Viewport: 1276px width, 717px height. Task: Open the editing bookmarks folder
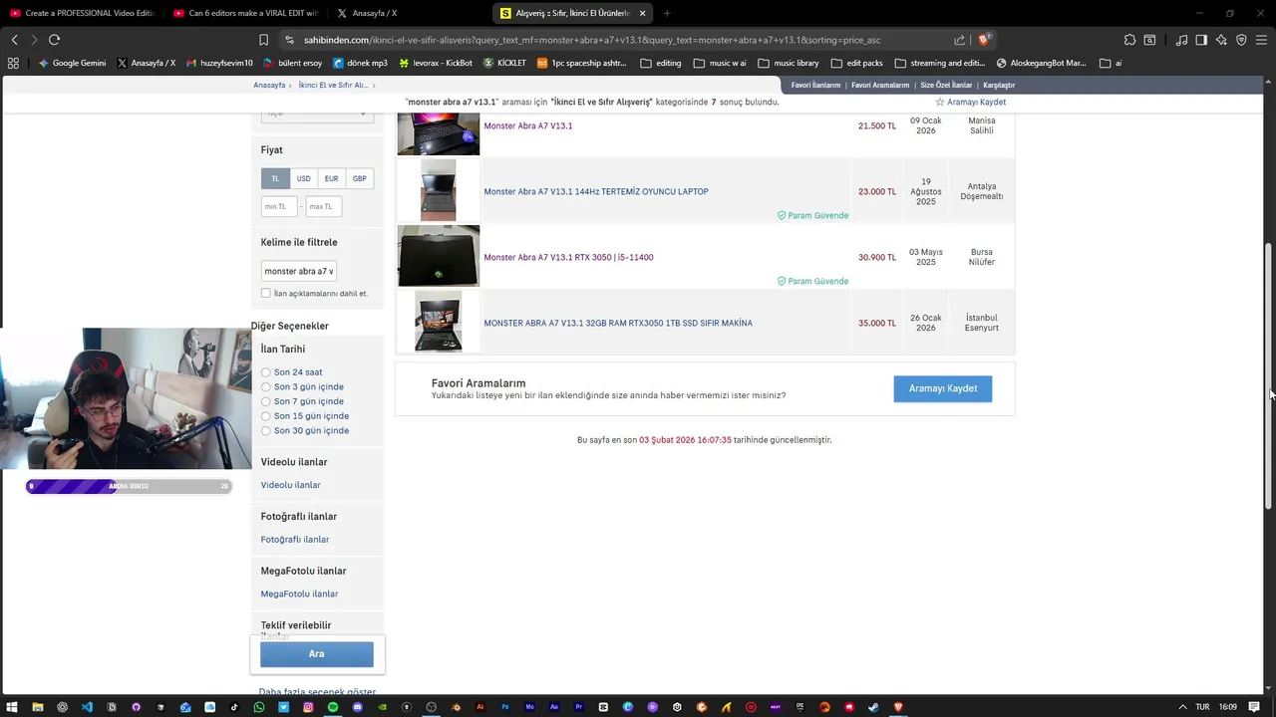click(661, 63)
